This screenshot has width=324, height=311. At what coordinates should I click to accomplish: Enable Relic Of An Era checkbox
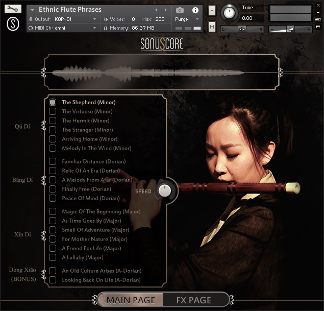53,171
